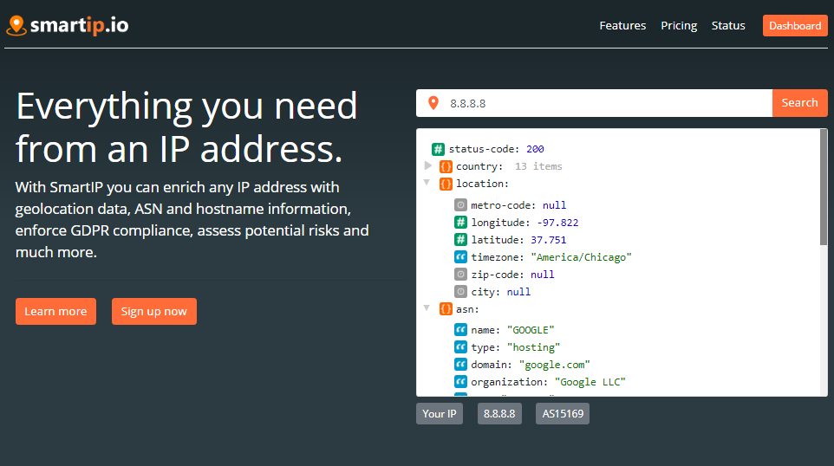834x466 pixels.
Task: Click the blue string icon beside type
Action: (460, 347)
